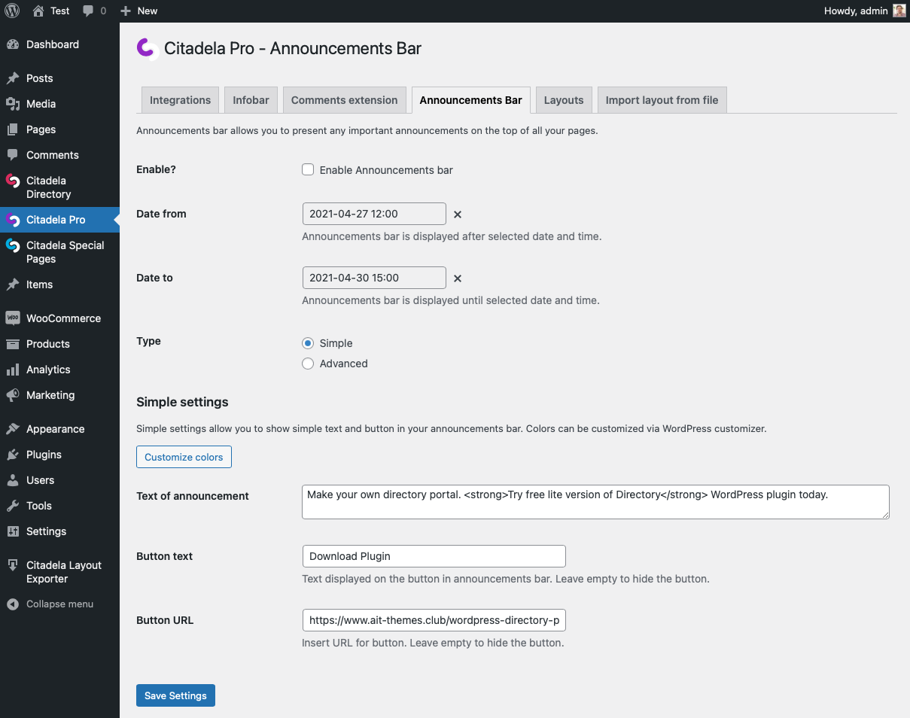Click the Plugins icon in sidebar
Screen dimensions: 910x718
(12, 455)
